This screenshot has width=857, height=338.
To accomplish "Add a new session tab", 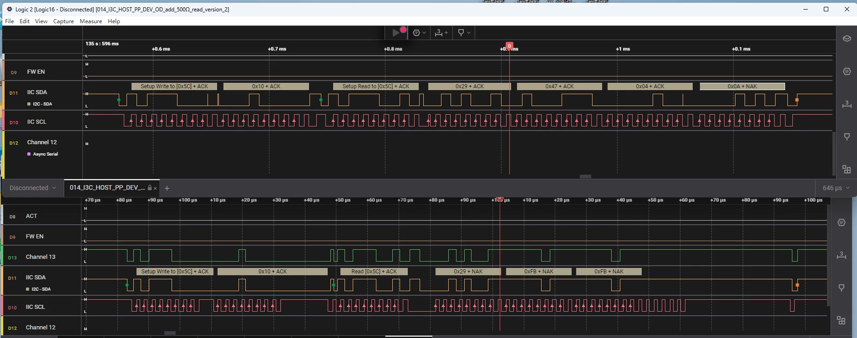I will pyautogui.click(x=167, y=188).
